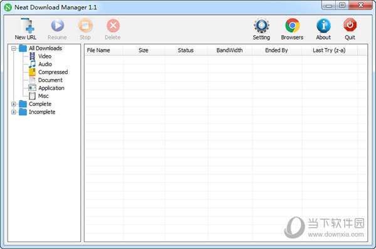Select the Application category label

click(x=51, y=88)
